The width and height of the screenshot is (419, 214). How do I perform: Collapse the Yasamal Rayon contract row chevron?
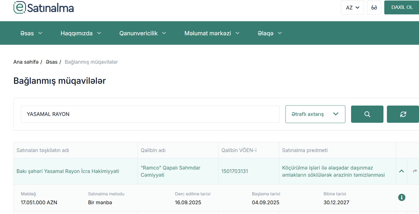click(x=402, y=171)
